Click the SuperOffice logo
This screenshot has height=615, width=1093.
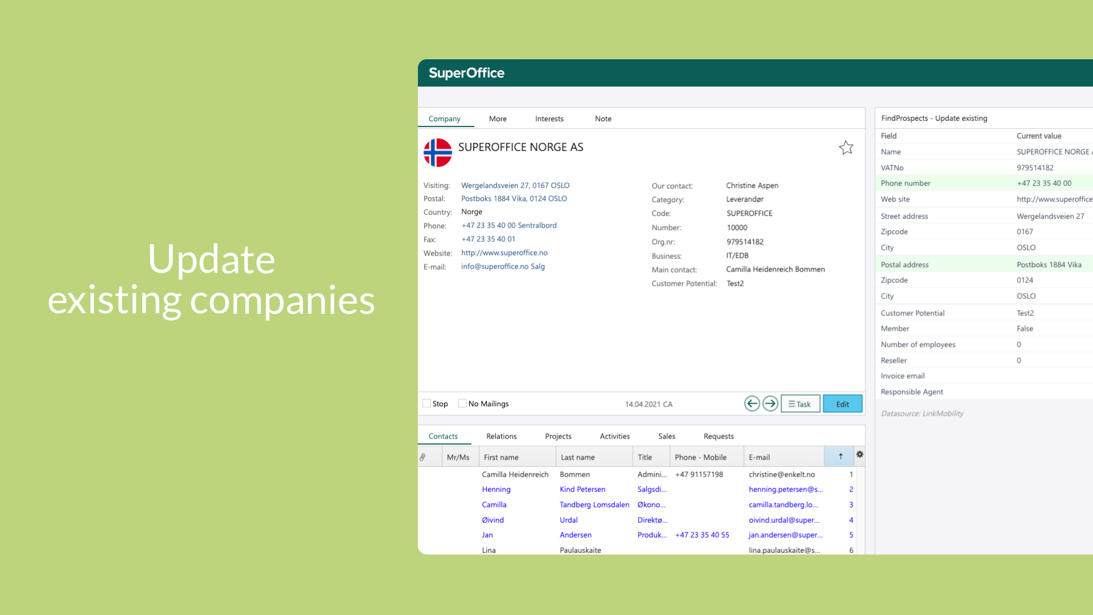[466, 73]
